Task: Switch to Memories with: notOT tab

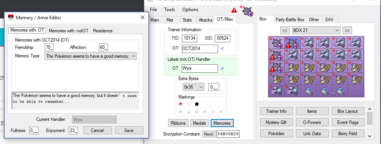Action: 69,31
